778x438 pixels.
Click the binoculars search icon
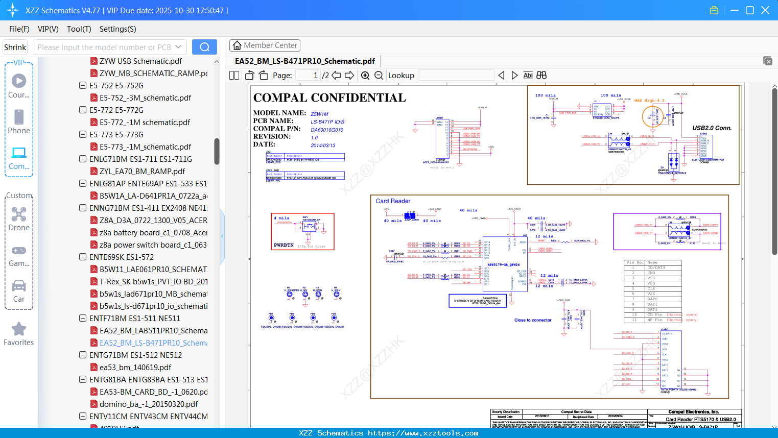tap(541, 76)
